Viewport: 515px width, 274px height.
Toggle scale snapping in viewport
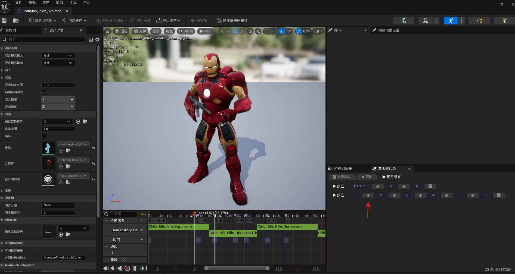pos(299,31)
